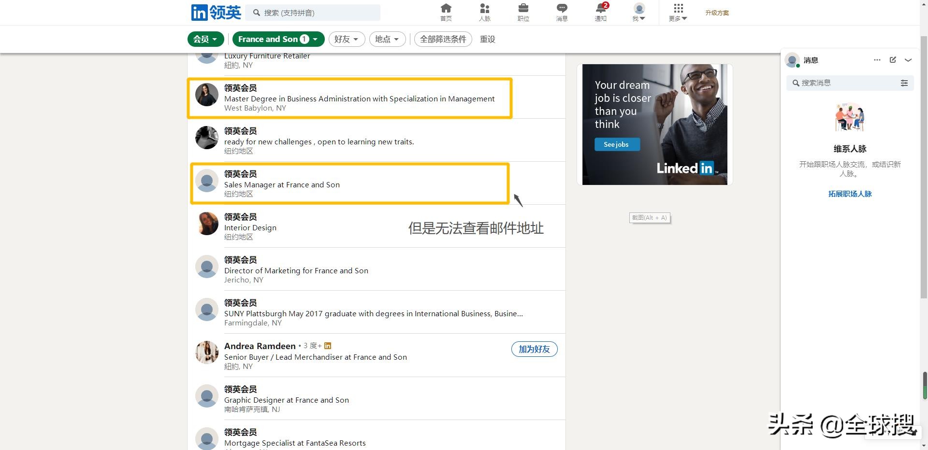Open messaging options via the ellipsis icon

[x=877, y=60]
